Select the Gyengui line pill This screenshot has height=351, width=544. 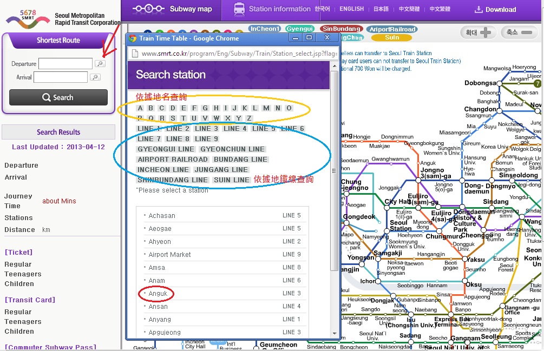[300, 29]
